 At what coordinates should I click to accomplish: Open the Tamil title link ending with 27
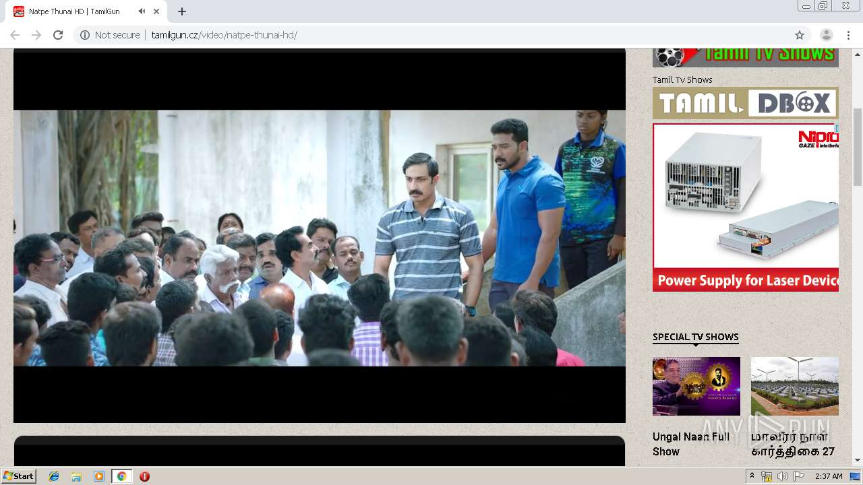(x=793, y=444)
